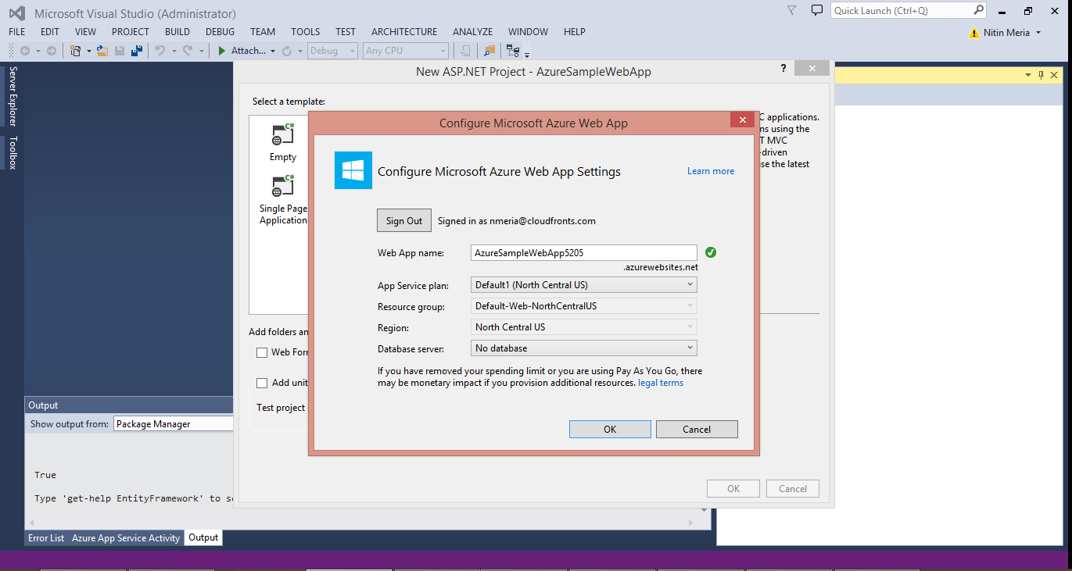Click the pin icon on yellow panel
Image resolution: width=1072 pixels, height=571 pixels.
(x=1041, y=75)
